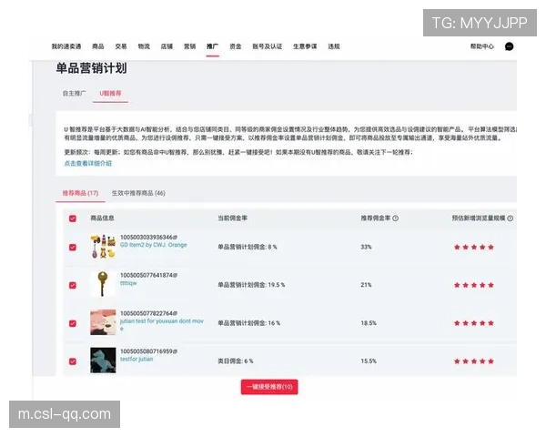Open 资金 menu in top navigation
The image size is (546, 437).
tap(236, 46)
